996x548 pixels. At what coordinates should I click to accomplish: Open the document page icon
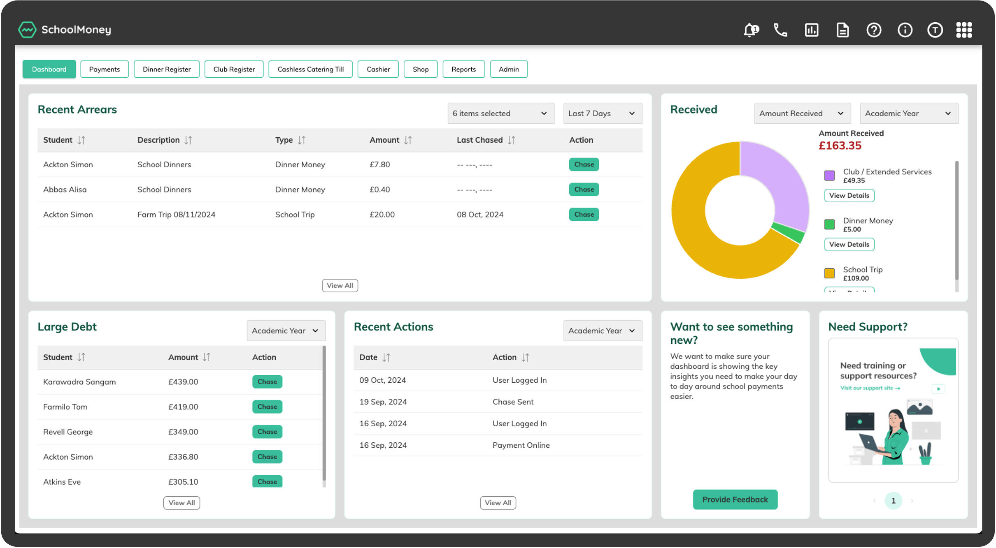pos(843,30)
